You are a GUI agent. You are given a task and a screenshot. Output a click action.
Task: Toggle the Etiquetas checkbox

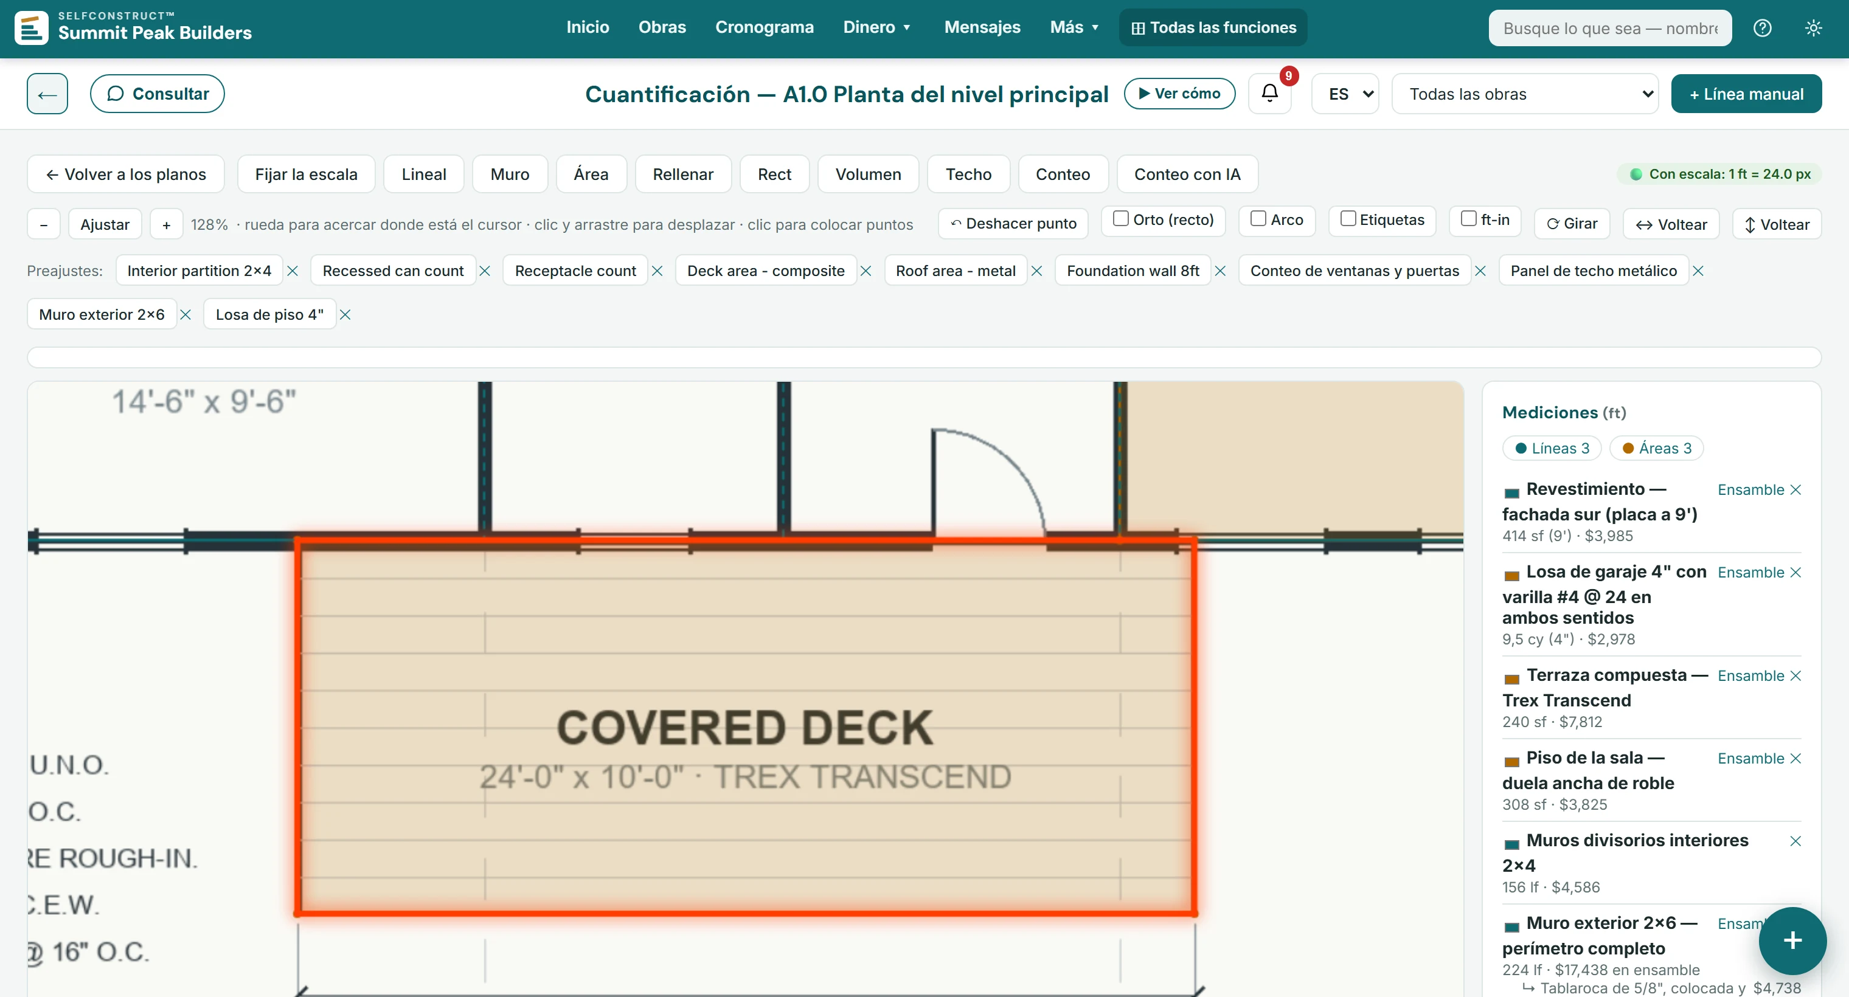1348,219
